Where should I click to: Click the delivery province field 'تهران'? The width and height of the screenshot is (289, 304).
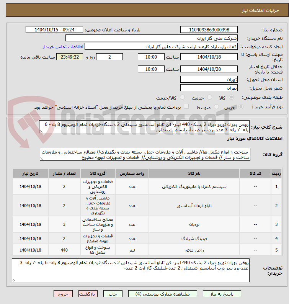point(209,80)
